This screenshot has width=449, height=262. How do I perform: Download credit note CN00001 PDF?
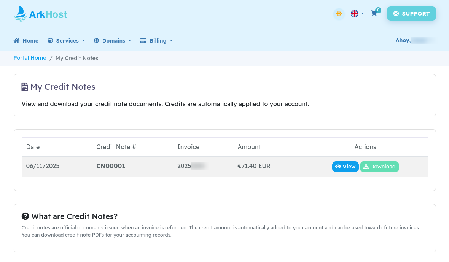point(379,167)
